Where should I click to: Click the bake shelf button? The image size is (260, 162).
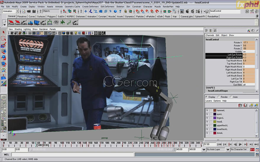(x=75, y=22)
